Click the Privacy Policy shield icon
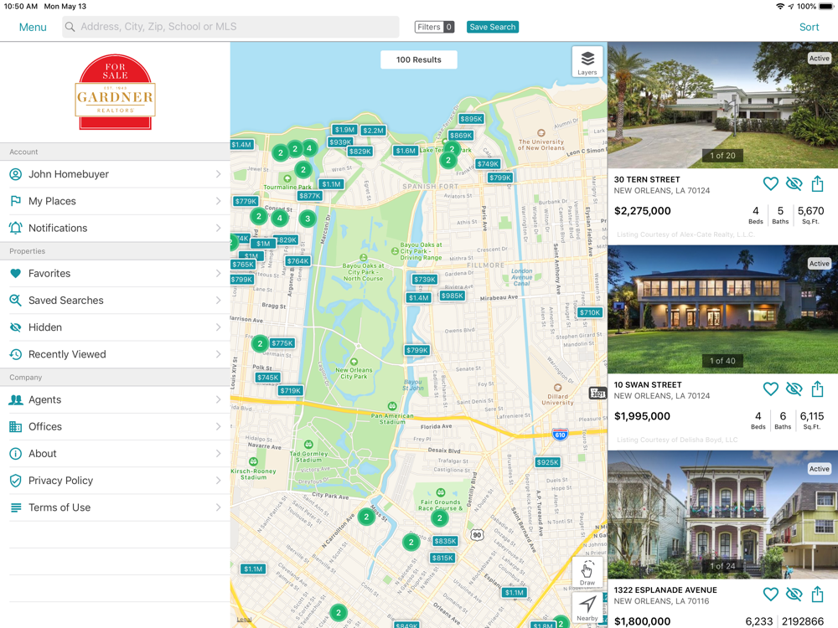Screen dimensions: 838x628 point(16,481)
